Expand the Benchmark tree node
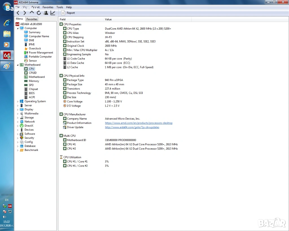Viewport: 289px width, 231px height. (x=18, y=150)
